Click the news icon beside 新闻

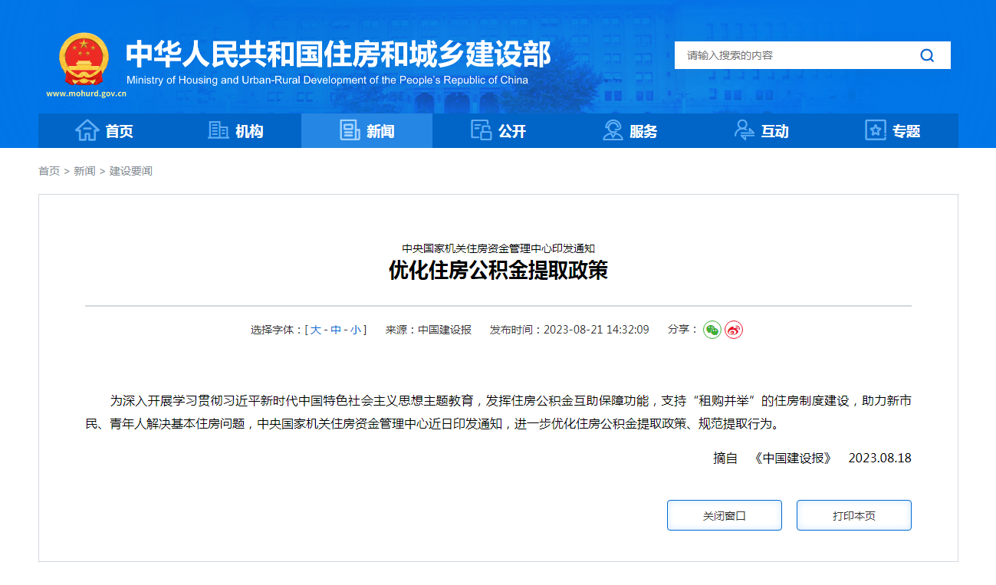pos(349,130)
